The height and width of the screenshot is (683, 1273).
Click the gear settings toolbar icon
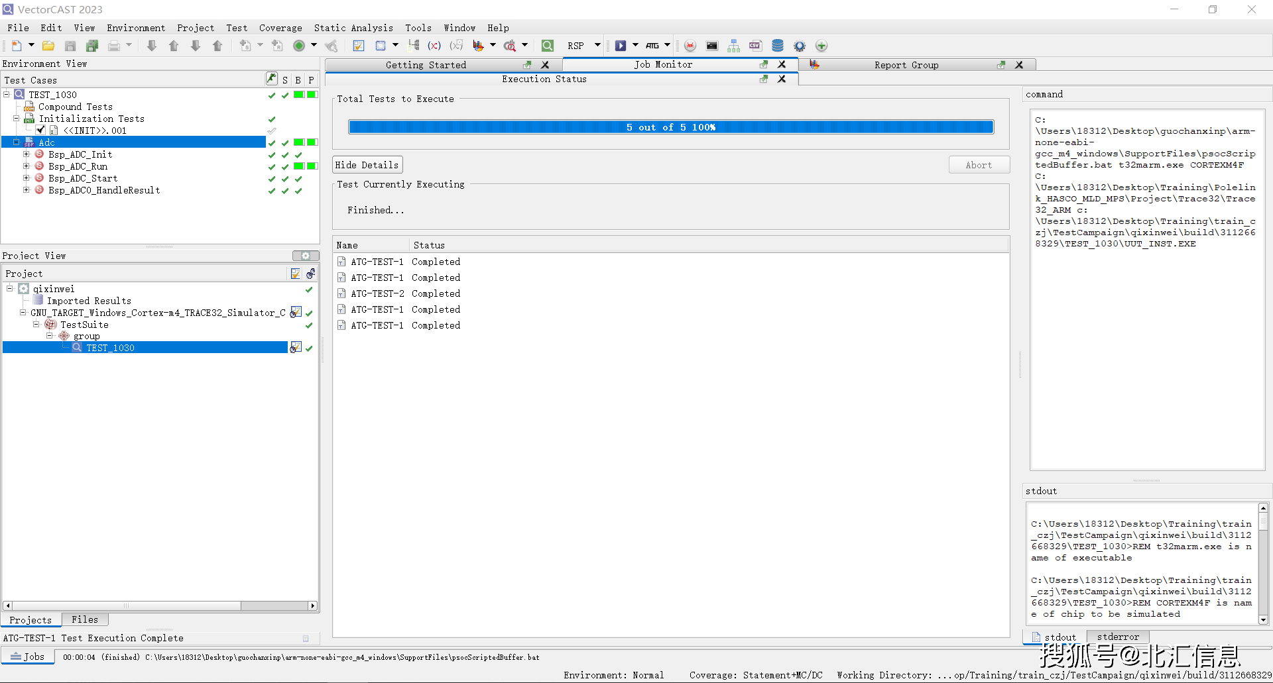click(x=800, y=46)
